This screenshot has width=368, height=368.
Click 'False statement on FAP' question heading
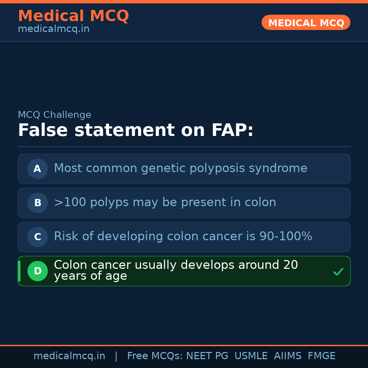coord(136,131)
